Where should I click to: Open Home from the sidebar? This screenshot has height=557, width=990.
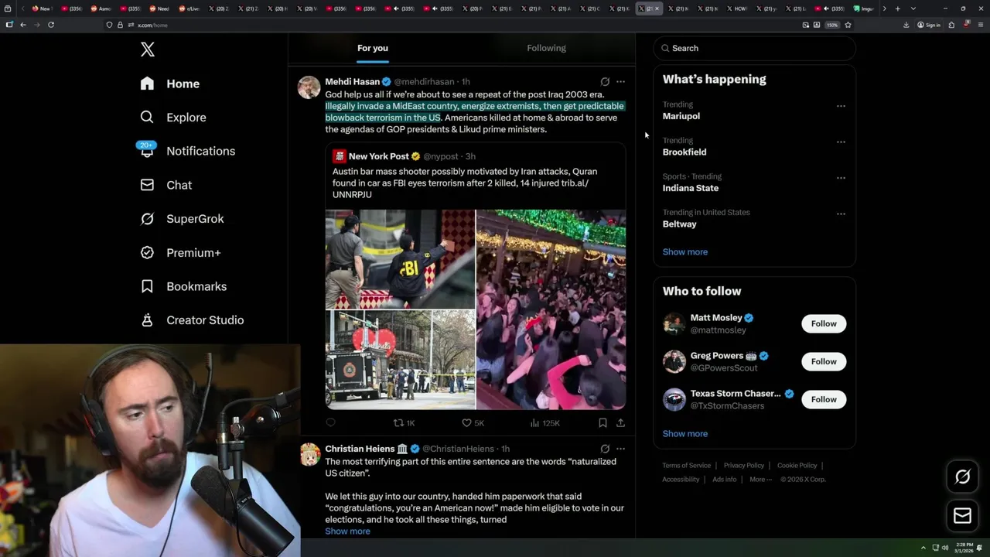click(170, 84)
